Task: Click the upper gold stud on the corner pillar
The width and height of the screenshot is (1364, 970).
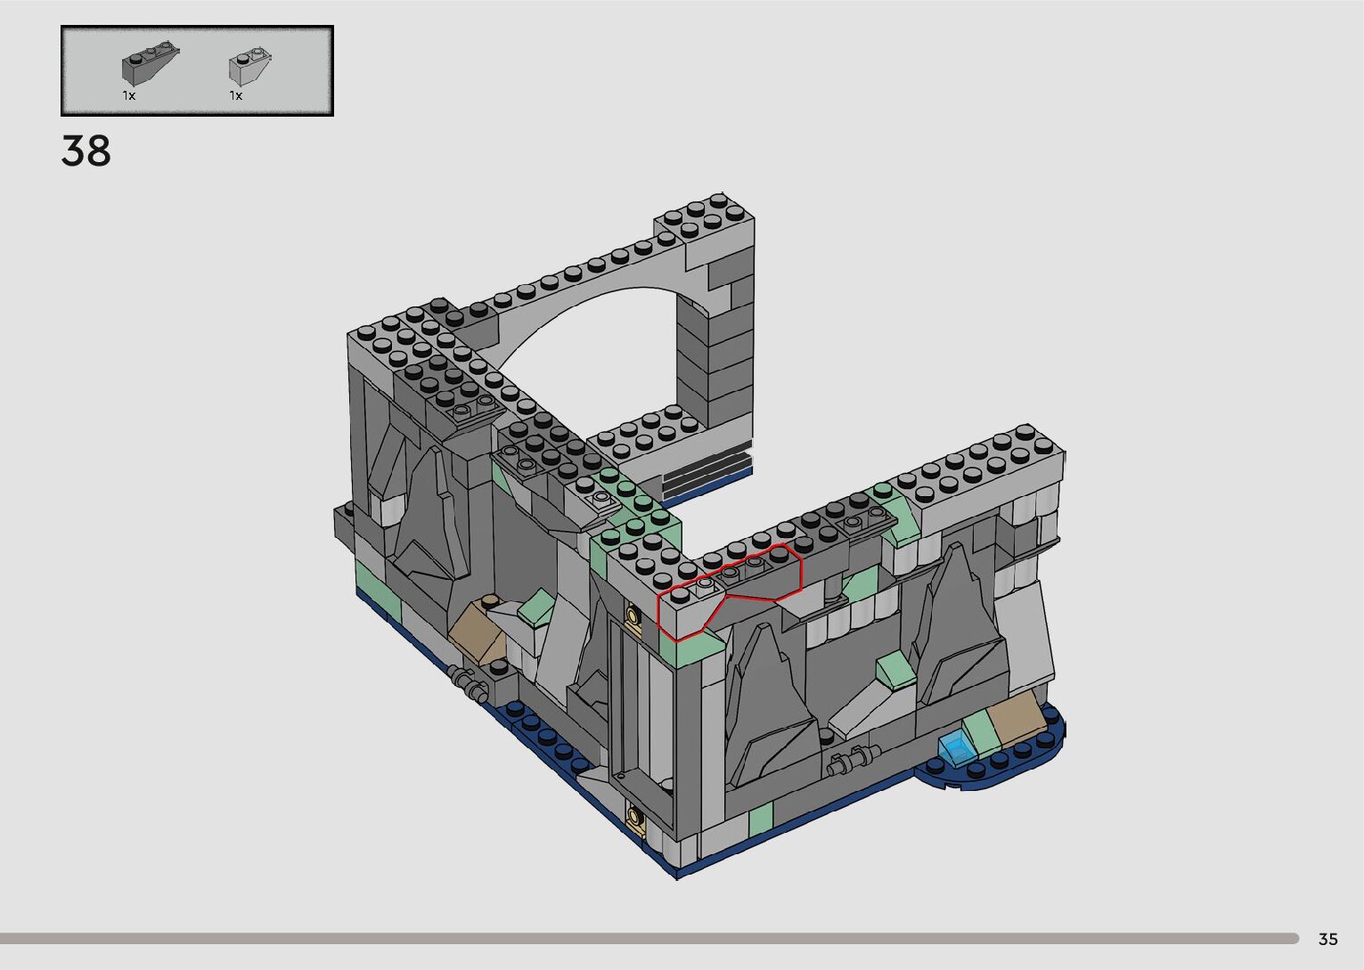Action: pos(633,616)
